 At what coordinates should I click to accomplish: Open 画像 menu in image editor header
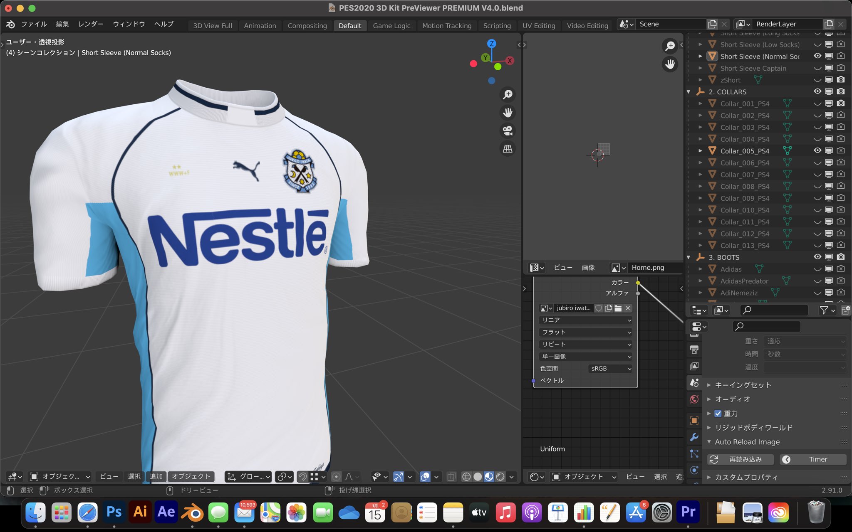coord(588,268)
